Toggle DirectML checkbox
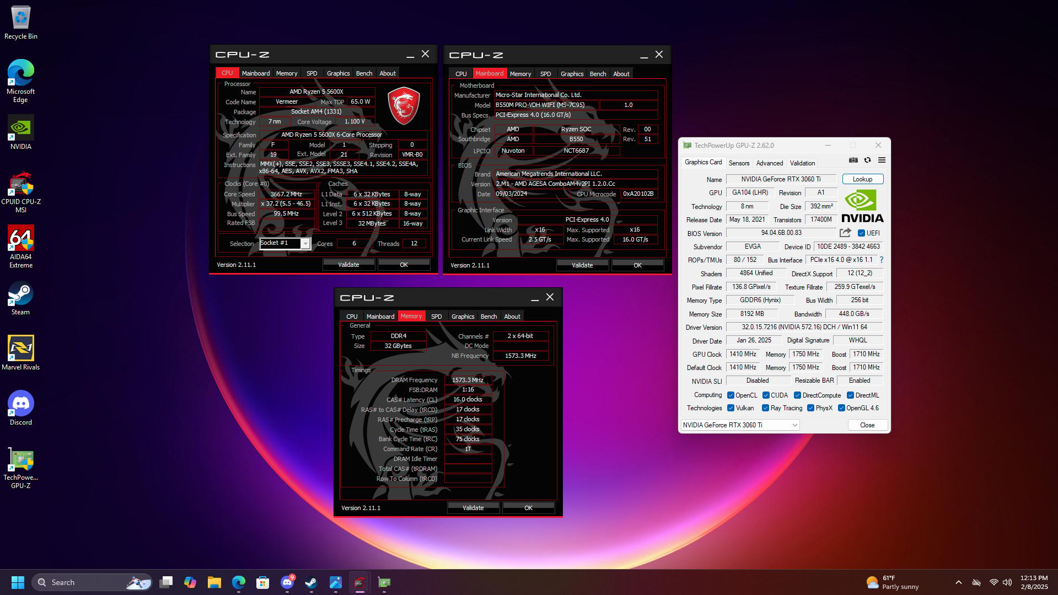The height and width of the screenshot is (595, 1058). click(x=850, y=395)
